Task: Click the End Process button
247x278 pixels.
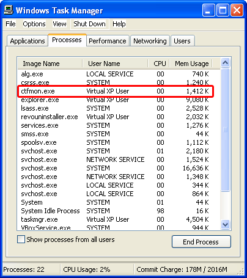Action: tap(201, 242)
